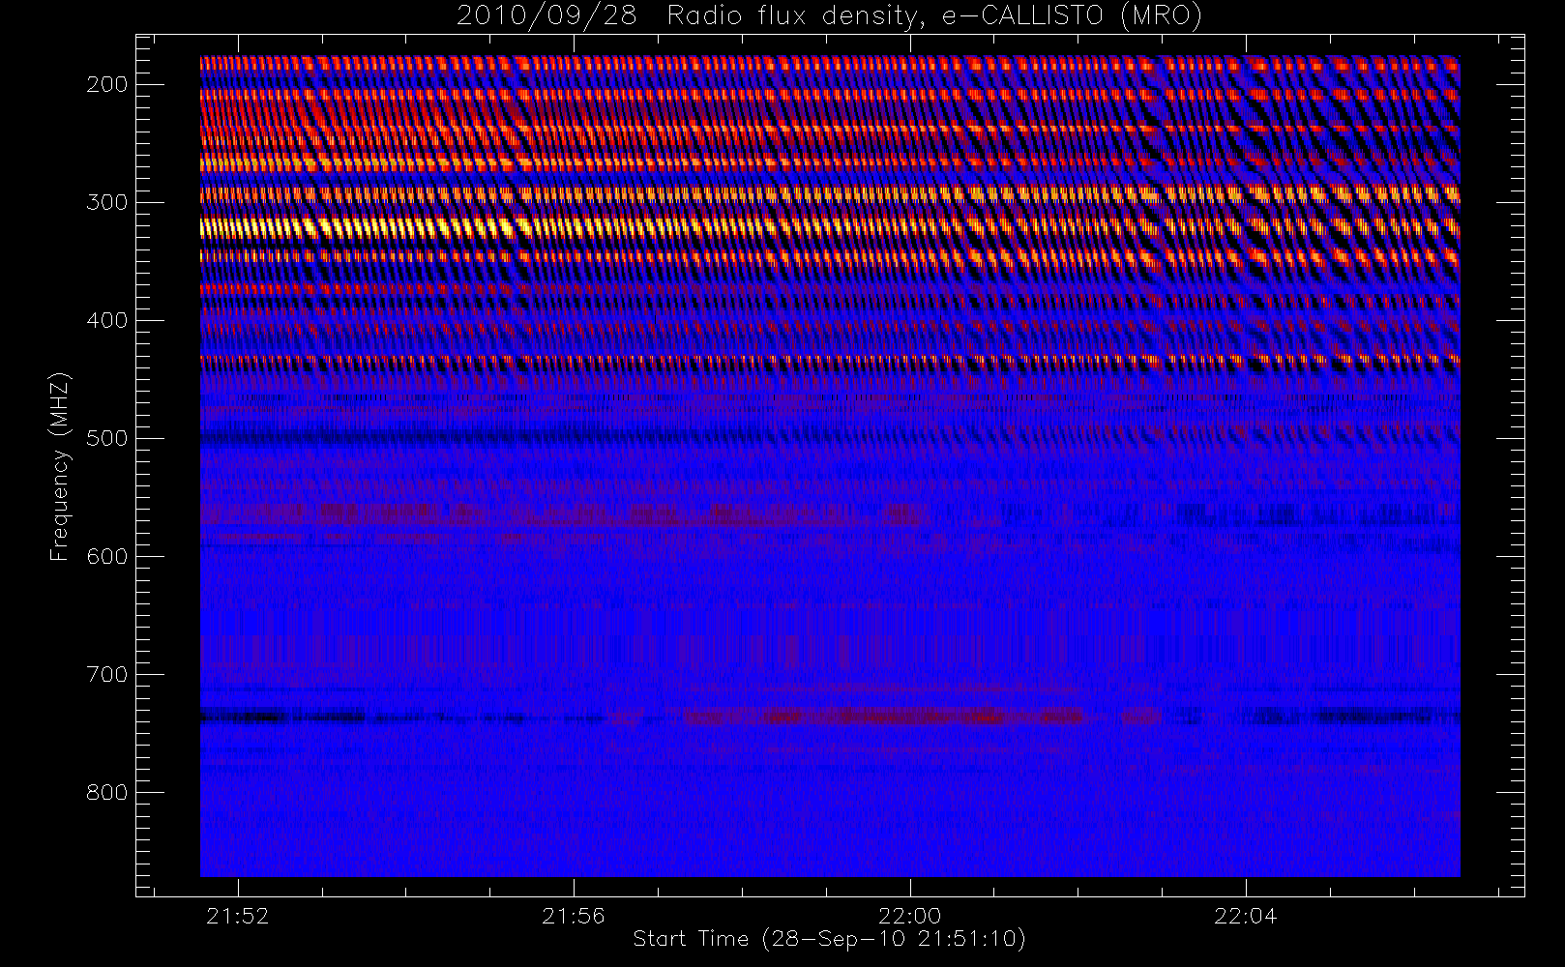Click the 800 frequency tick label
Image resolution: width=1565 pixels, height=967 pixels.
click(106, 792)
